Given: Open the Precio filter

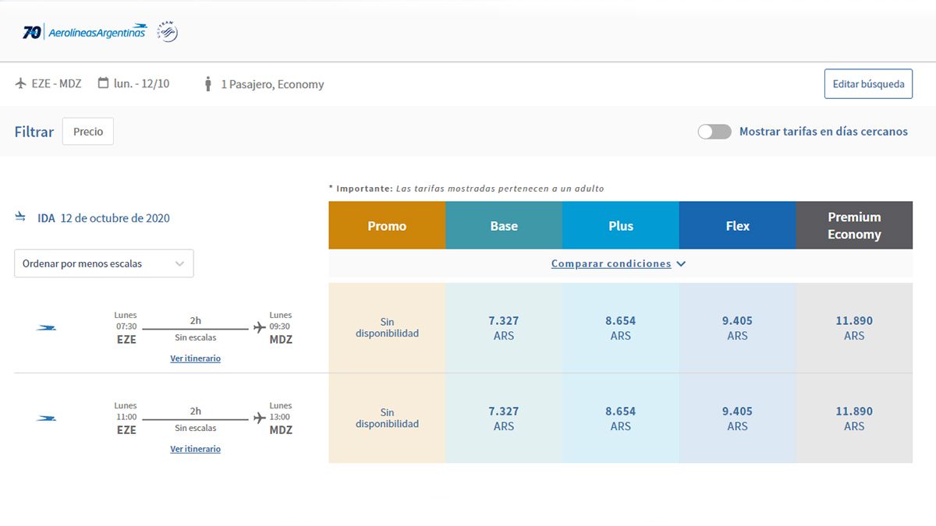Looking at the screenshot, I should coord(88,132).
